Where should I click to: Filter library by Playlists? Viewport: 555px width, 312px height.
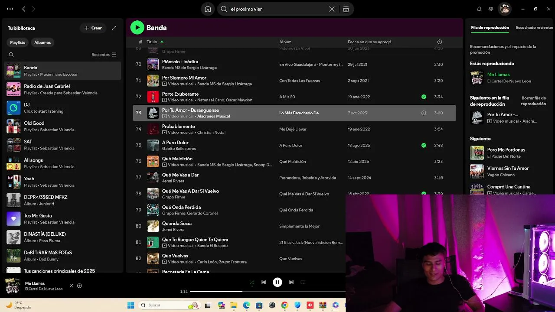click(x=18, y=42)
